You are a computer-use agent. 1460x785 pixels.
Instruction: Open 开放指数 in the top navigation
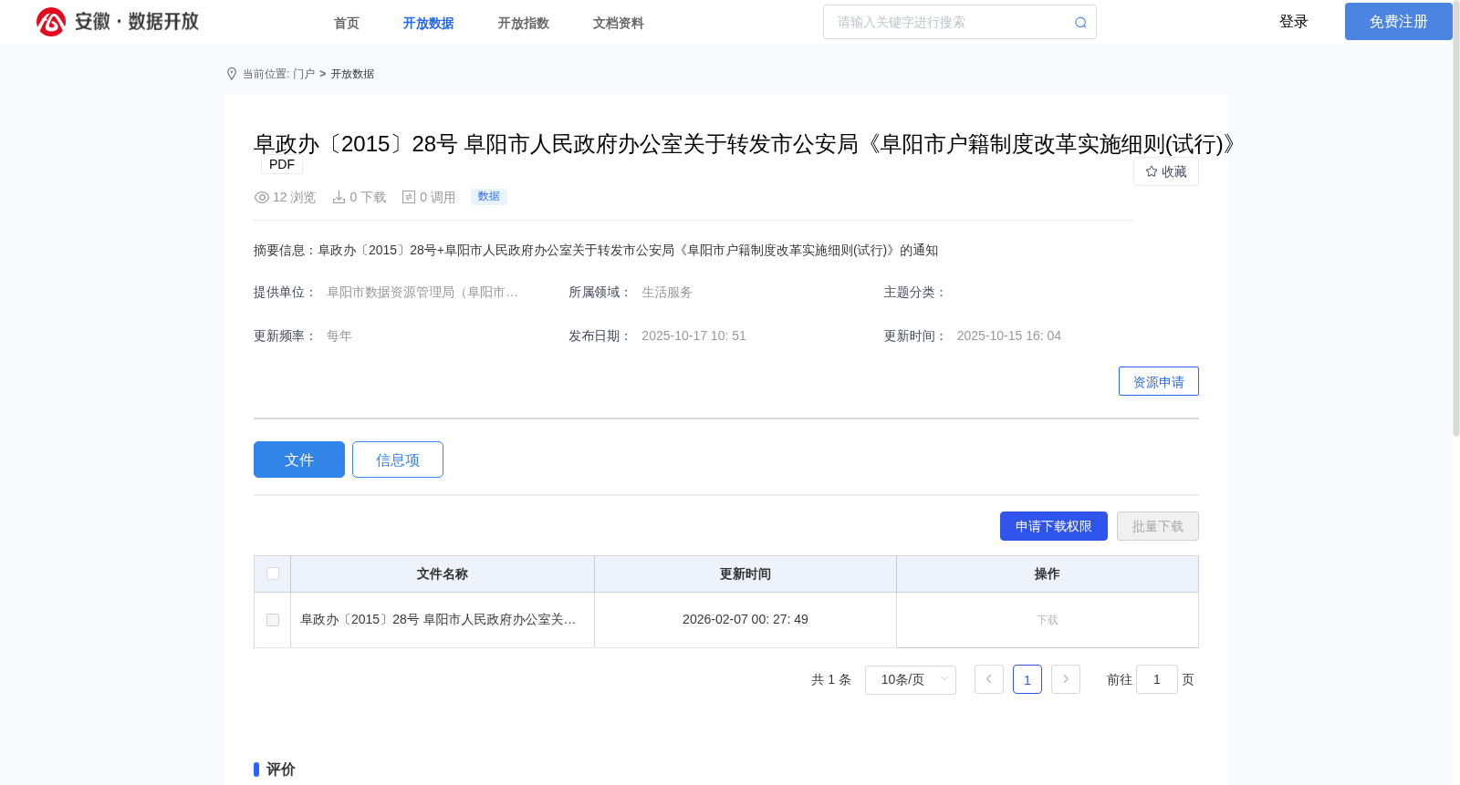coord(524,23)
